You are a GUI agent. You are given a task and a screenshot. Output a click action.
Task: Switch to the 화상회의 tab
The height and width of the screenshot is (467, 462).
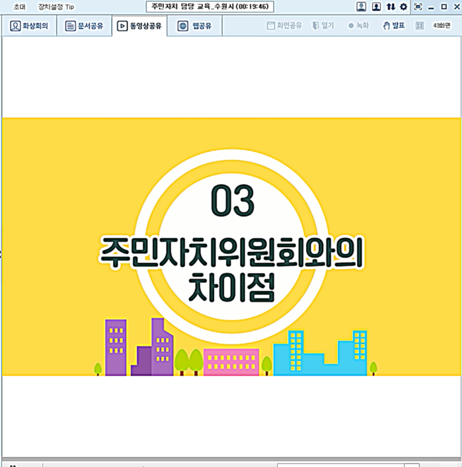click(30, 26)
